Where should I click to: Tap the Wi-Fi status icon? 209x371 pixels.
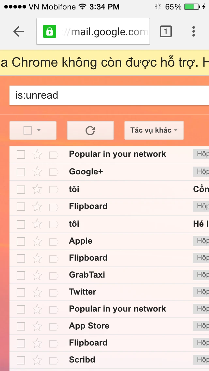coord(82,7)
